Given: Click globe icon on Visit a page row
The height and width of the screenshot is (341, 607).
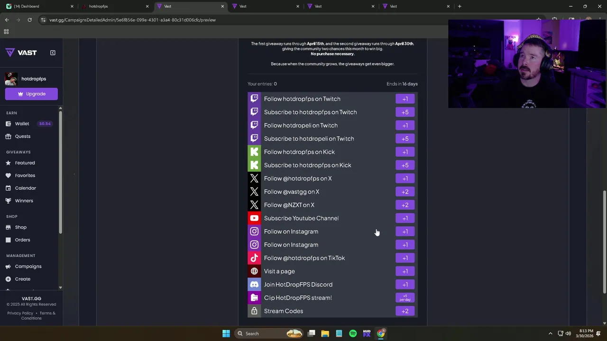Looking at the screenshot, I should 254,271.
